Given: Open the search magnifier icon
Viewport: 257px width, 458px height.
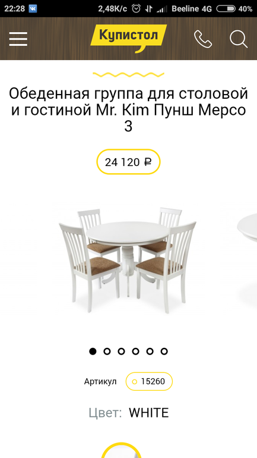Looking at the screenshot, I should (239, 39).
